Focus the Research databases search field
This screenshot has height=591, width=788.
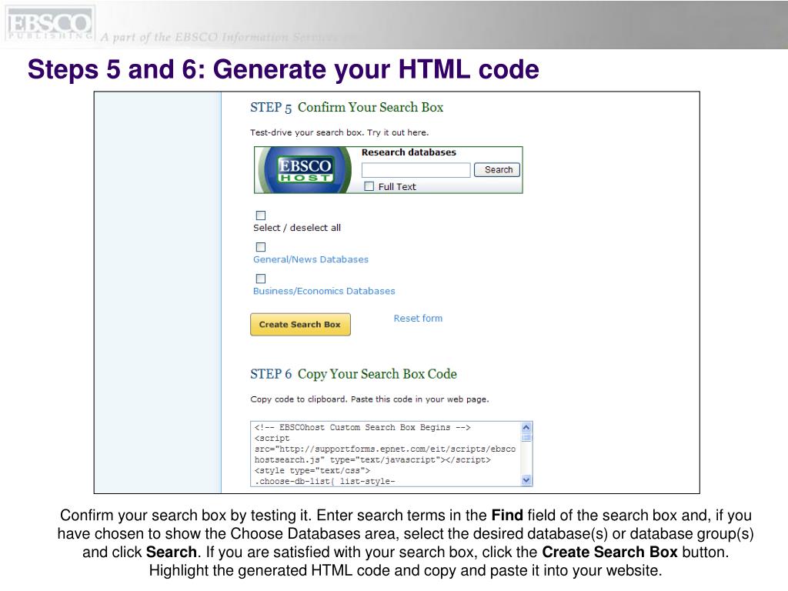coord(416,170)
